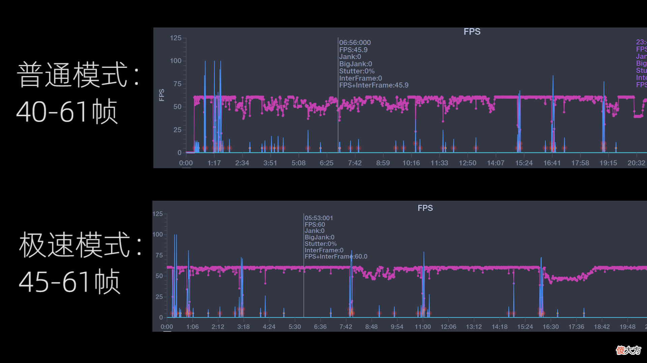The image size is (647, 363).
Task: Click the '极速模式:' heading text
Action: (x=80, y=245)
